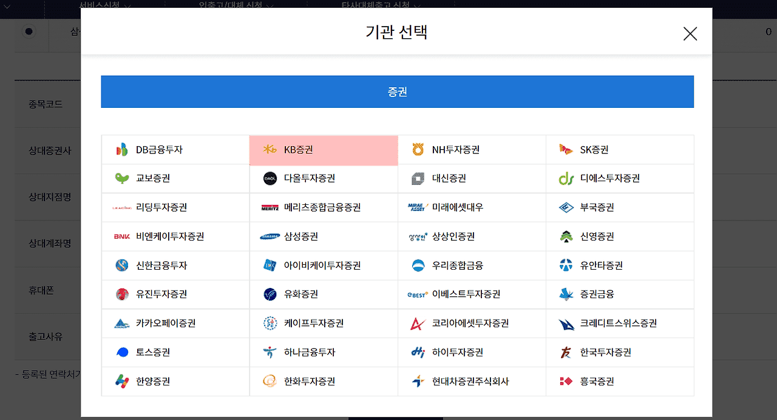
Task: Close the 기관 선택 dialog
Action: coord(690,34)
